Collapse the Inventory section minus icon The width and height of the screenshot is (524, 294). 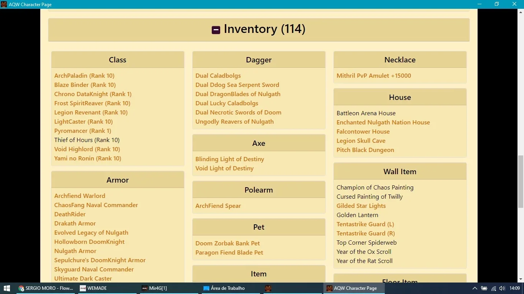(216, 29)
